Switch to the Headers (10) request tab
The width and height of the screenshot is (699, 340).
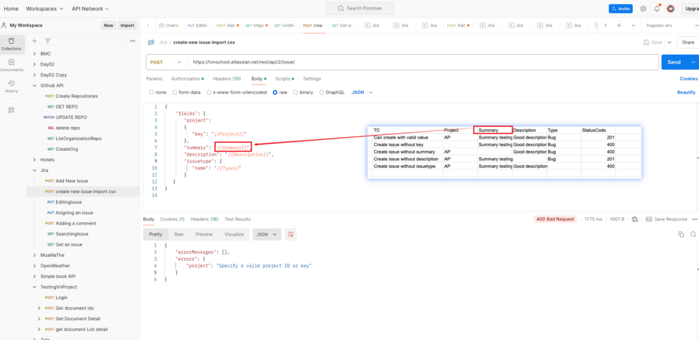pos(227,79)
